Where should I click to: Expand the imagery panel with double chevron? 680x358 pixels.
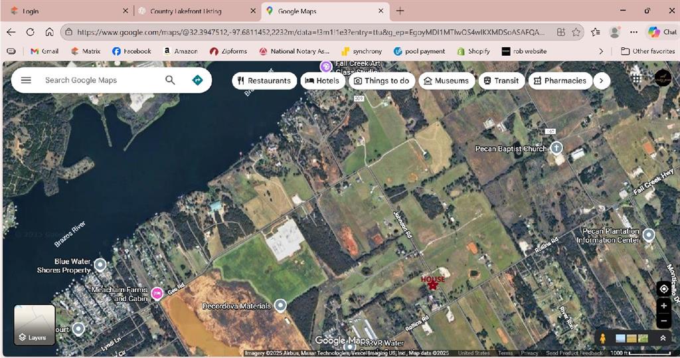click(663, 338)
